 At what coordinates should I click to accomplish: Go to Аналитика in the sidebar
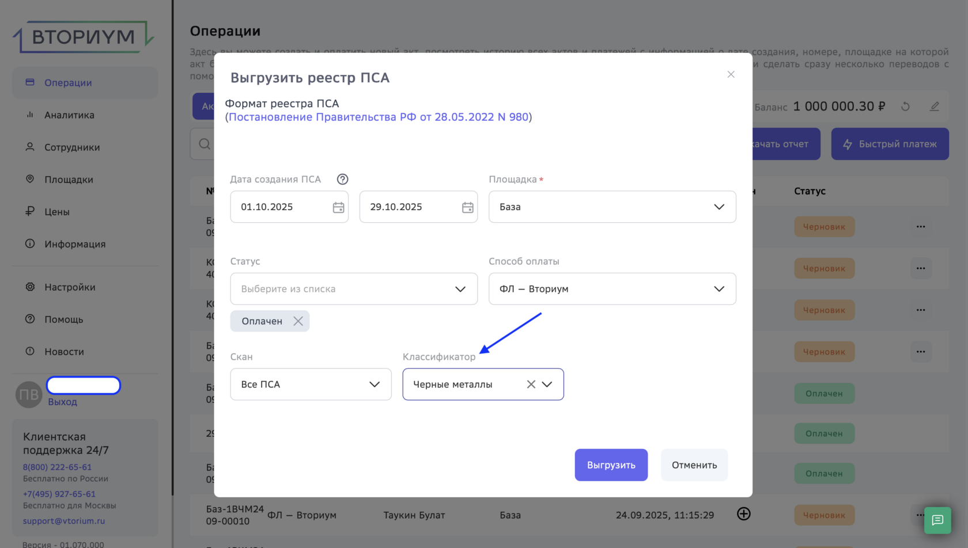[69, 115]
